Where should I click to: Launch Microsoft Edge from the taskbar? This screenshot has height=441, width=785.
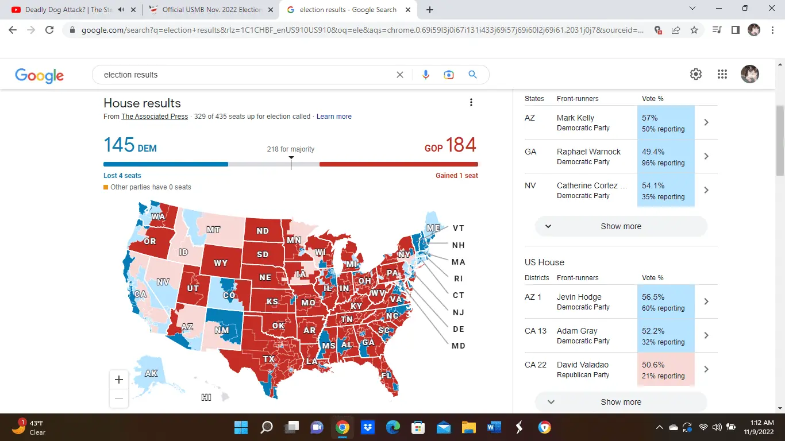coord(393,427)
